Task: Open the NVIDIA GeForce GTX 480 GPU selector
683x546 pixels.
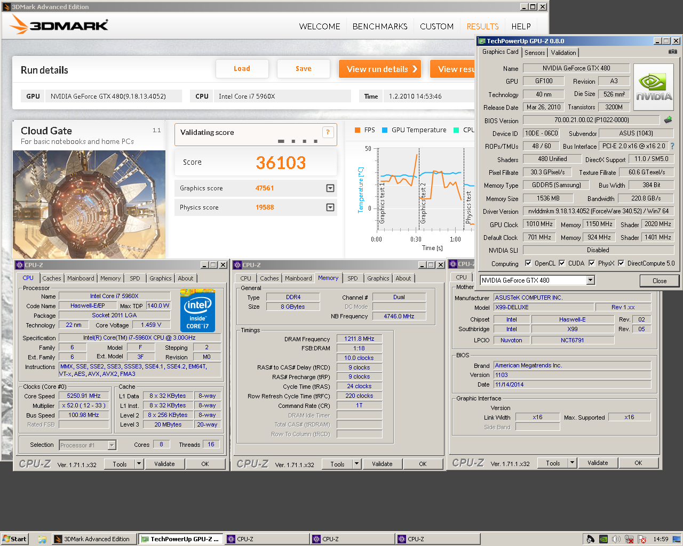Action: pos(537,280)
